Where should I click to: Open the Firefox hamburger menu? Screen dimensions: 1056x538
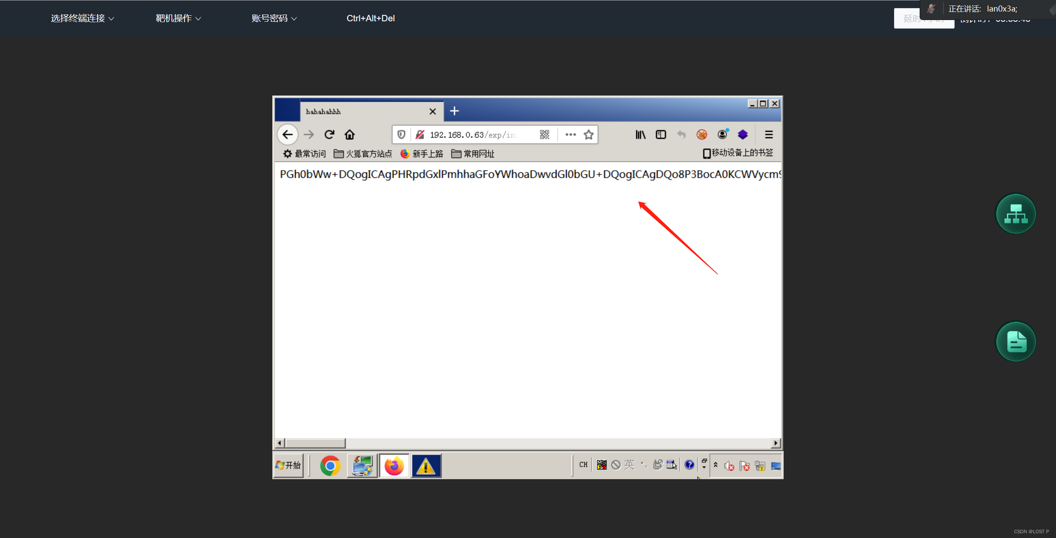tap(769, 135)
